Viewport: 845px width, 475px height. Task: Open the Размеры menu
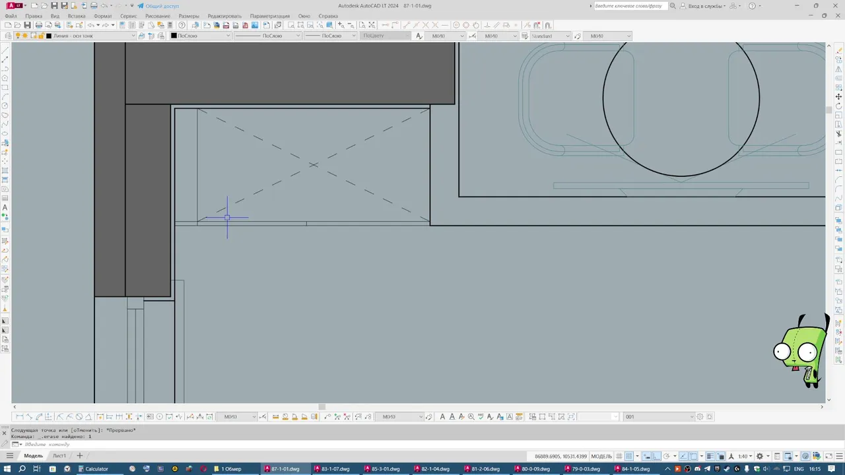[x=189, y=16]
